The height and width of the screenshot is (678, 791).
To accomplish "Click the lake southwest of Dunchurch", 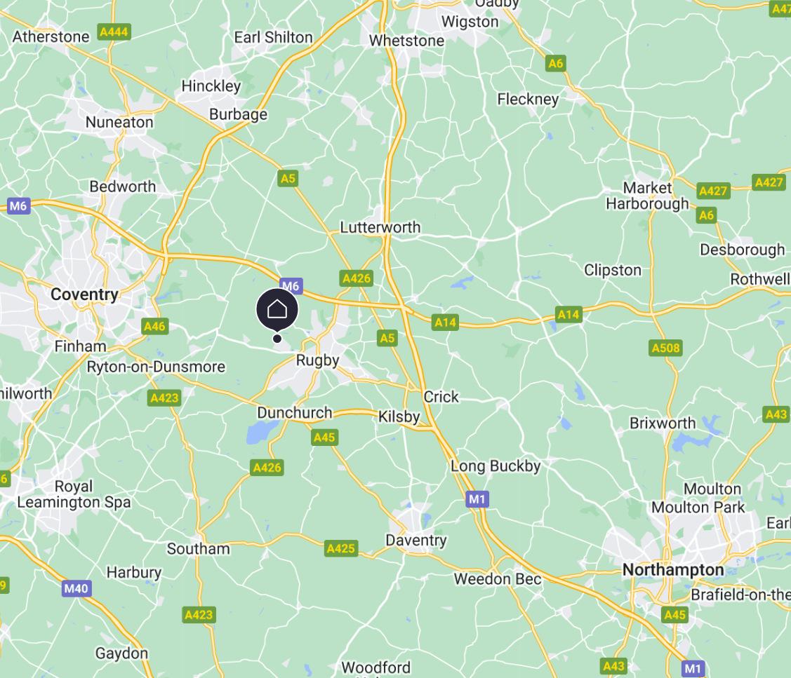I will [259, 432].
